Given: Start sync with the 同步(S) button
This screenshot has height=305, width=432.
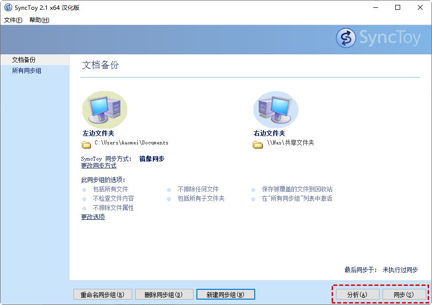Looking at the screenshot, I should 404,294.
